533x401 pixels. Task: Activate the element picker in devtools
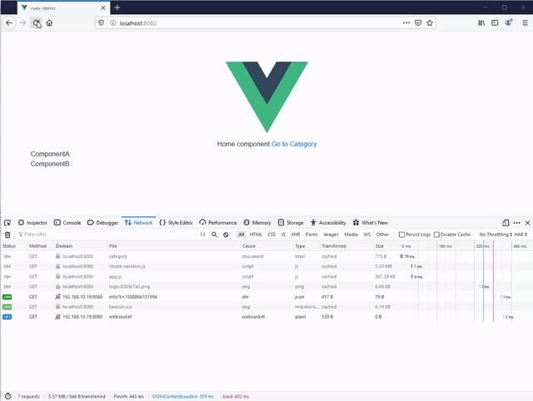(7, 223)
